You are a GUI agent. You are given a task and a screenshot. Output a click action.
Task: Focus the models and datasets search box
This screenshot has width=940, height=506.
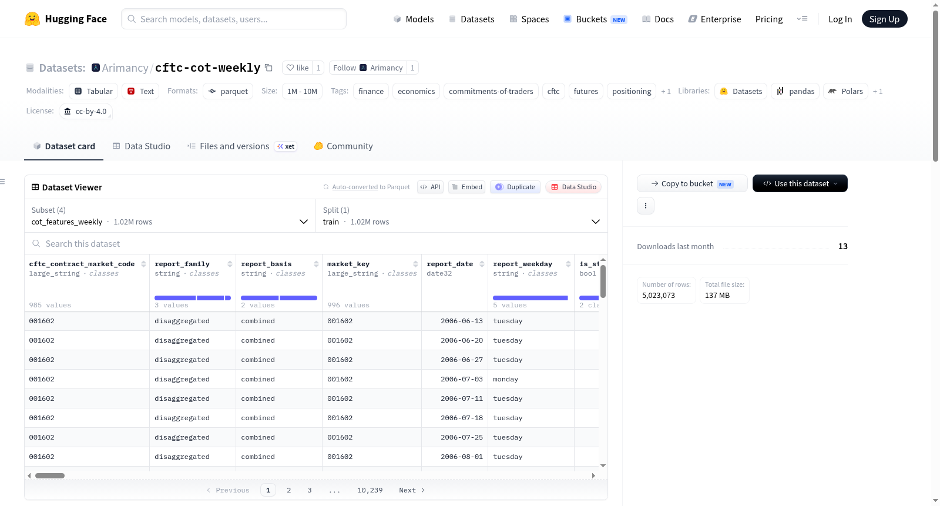[234, 19]
